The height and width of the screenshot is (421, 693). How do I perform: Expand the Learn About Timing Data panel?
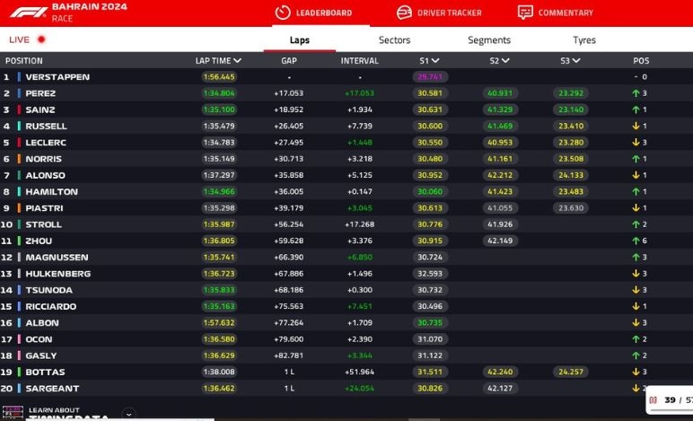128,414
